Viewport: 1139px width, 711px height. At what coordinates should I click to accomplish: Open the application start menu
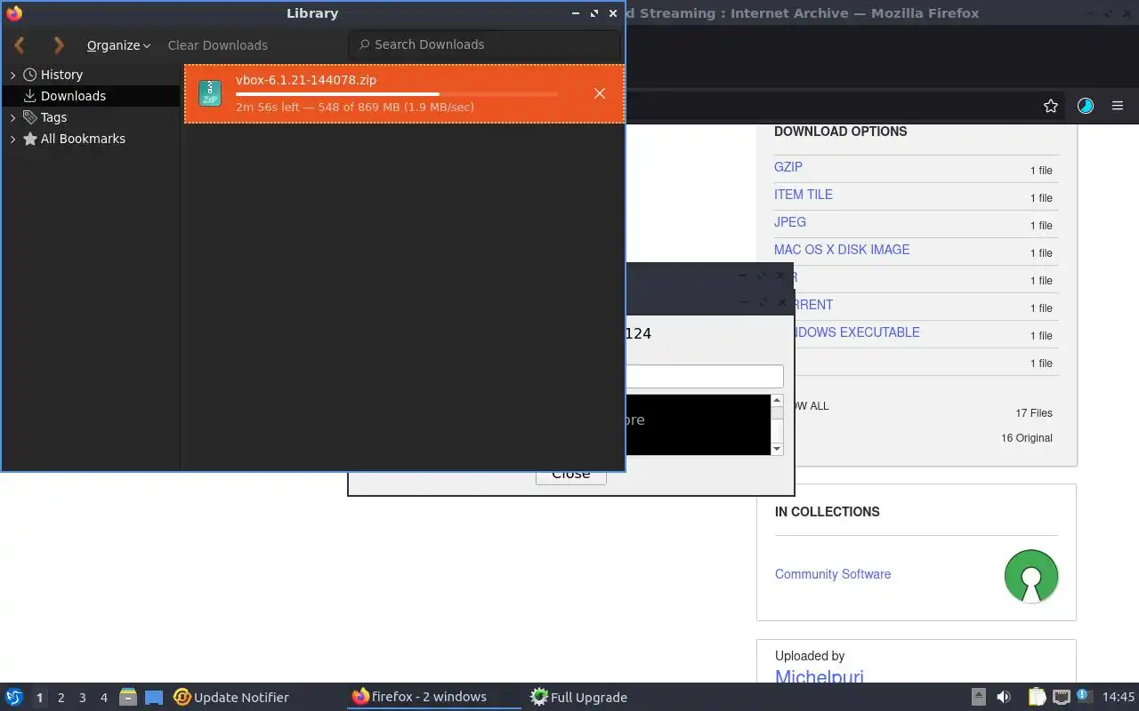pyautogui.click(x=14, y=697)
